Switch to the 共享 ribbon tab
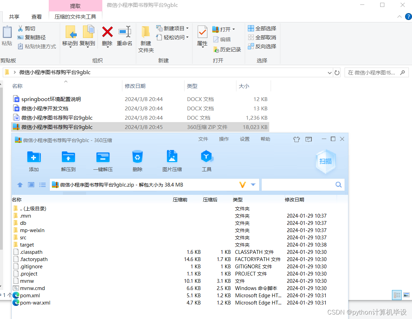 [14, 17]
